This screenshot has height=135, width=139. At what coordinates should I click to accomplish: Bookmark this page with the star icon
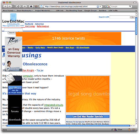pyautogui.click(x=98, y=6)
